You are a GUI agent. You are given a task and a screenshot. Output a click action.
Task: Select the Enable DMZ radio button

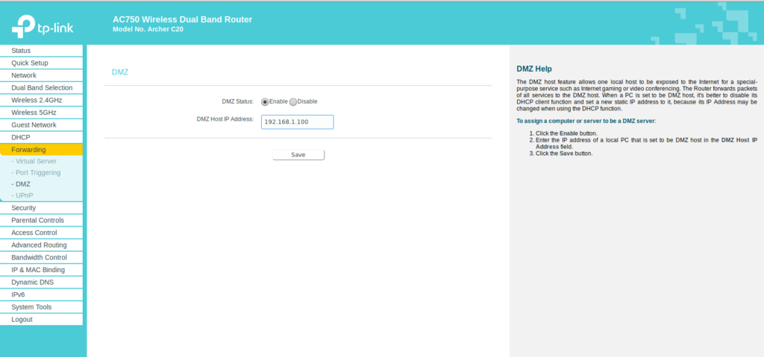pos(265,101)
